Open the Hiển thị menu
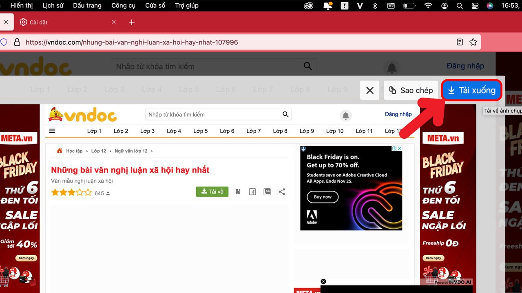Screen dimensions: 522x293 [x=22, y=6]
